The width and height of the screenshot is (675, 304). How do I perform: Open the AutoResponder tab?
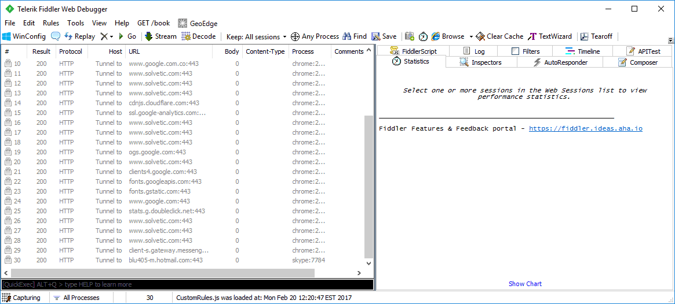[560, 62]
